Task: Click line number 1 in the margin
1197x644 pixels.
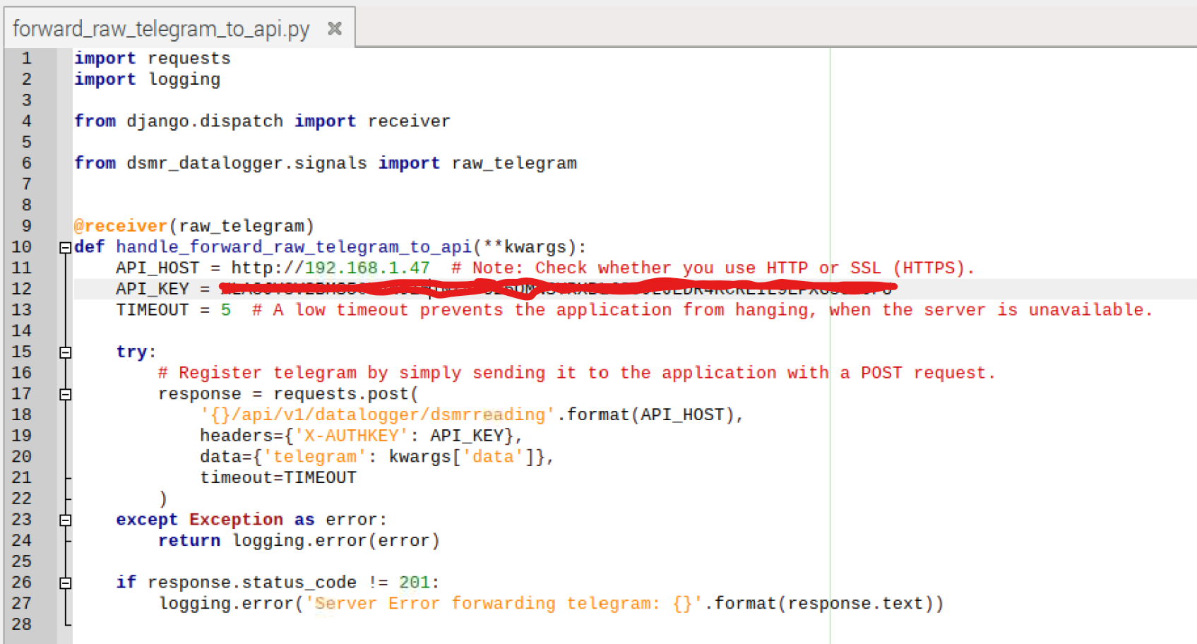Action: point(27,58)
